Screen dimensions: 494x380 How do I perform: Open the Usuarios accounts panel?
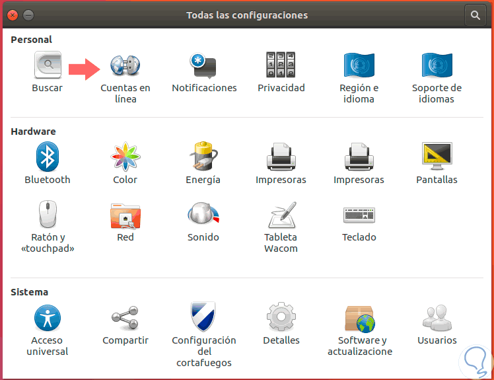point(437,318)
